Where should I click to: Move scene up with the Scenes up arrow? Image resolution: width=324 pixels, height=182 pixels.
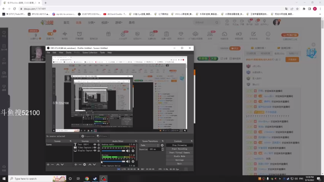tap(58, 165)
